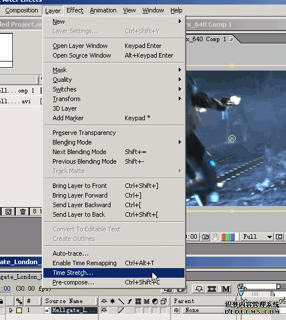286x320 pixels.
Task: Click the frame blending column header icon
Action: coord(138,301)
